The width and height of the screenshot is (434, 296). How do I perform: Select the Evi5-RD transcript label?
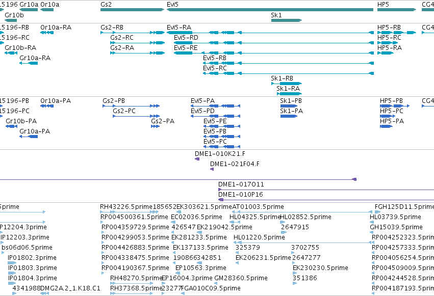[186, 38]
